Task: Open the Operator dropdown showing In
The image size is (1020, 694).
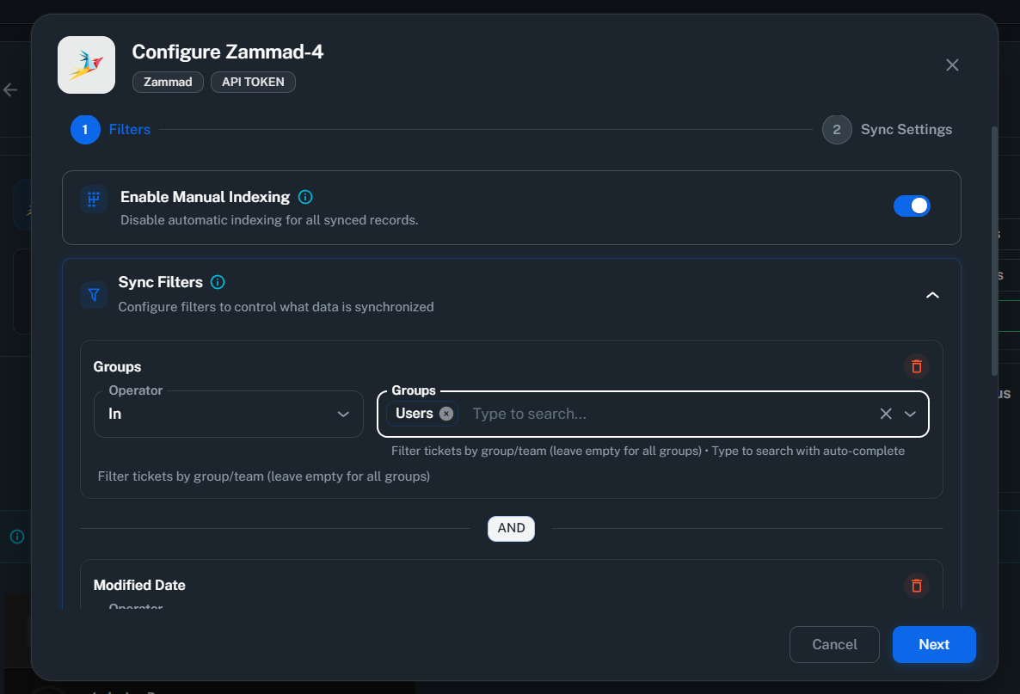Action: [x=228, y=414]
